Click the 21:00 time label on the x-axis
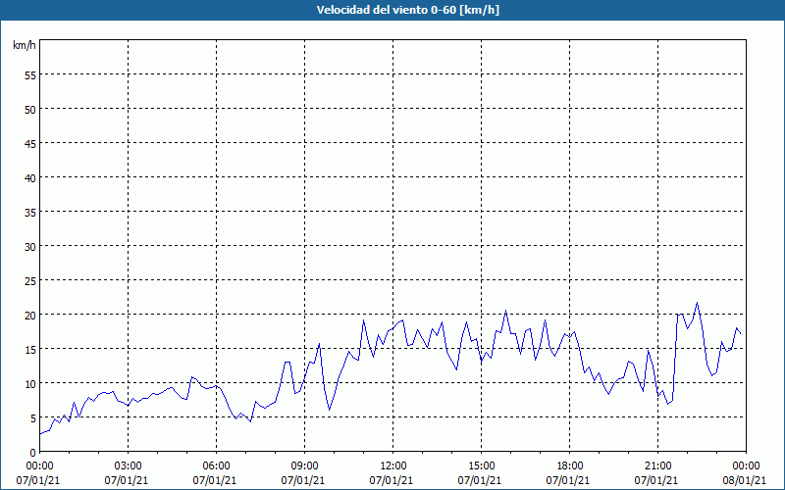This screenshot has height=490, width=785. 657,466
